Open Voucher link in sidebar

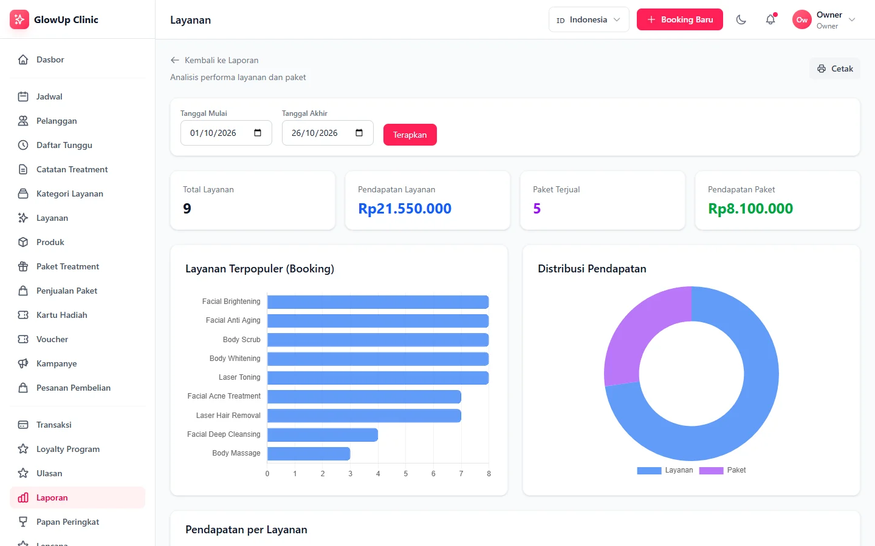coord(78,339)
